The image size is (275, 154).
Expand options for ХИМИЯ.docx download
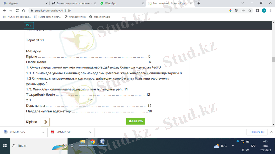click(x=43, y=132)
